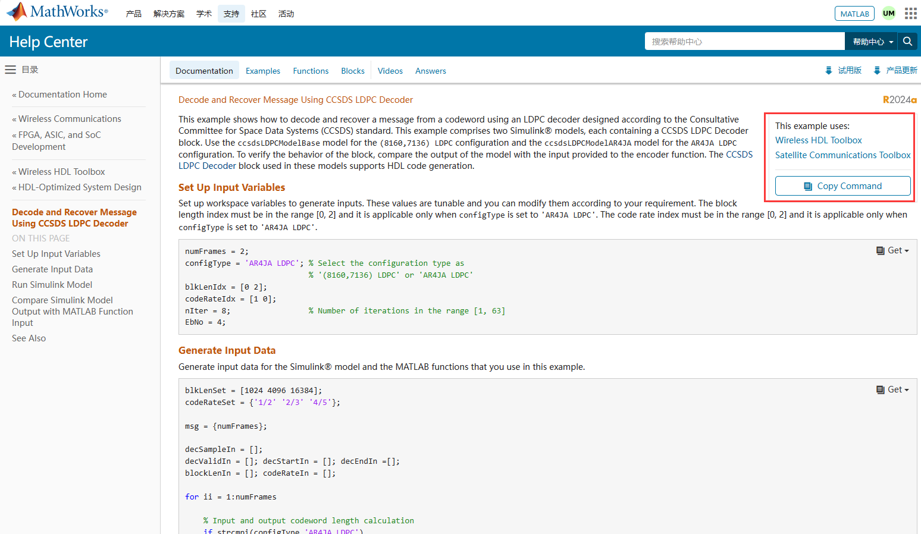Open the Satellite Communications Toolbox link
The height and width of the screenshot is (534, 921).
tap(842, 155)
